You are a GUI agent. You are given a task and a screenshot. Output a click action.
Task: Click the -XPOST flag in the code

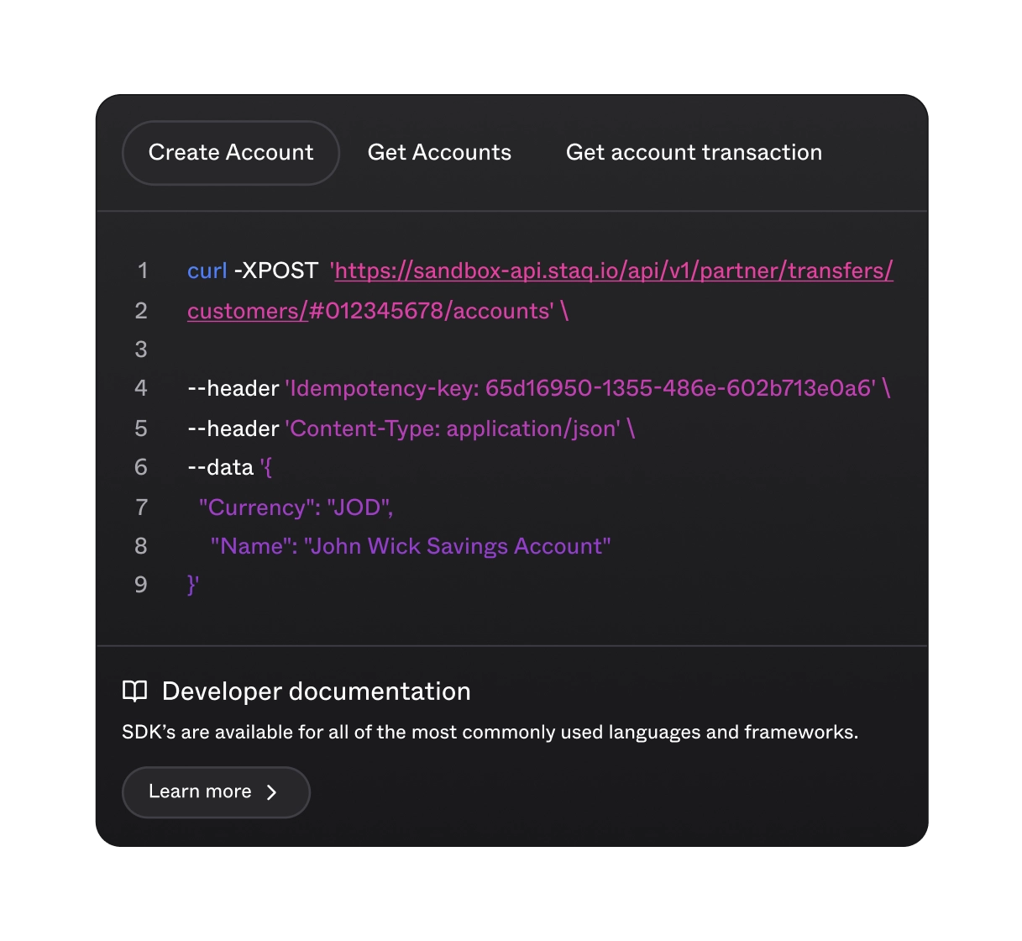click(277, 271)
